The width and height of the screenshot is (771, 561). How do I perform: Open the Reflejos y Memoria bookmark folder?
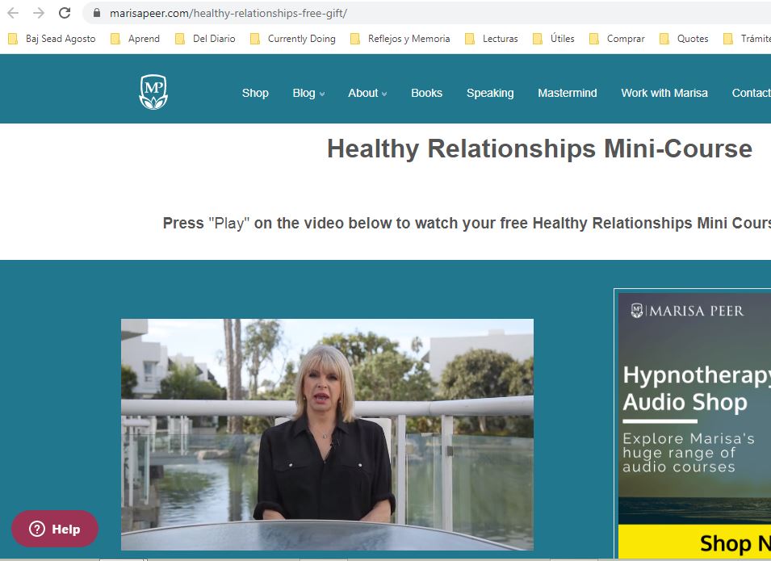[x=400, y=39]
